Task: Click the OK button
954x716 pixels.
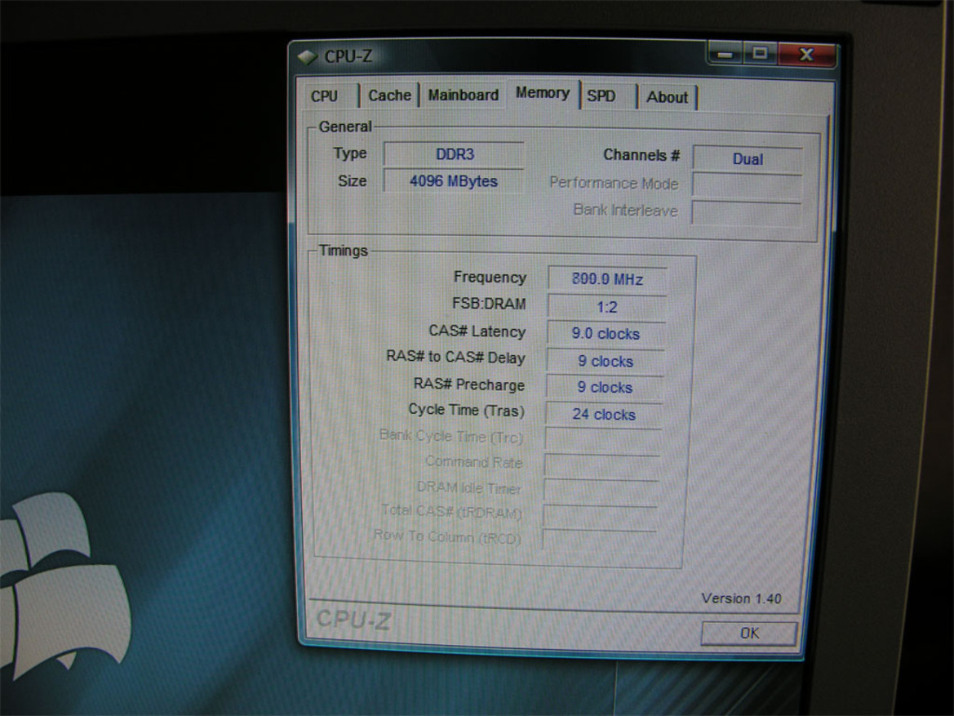Action: tap(749, 634)
